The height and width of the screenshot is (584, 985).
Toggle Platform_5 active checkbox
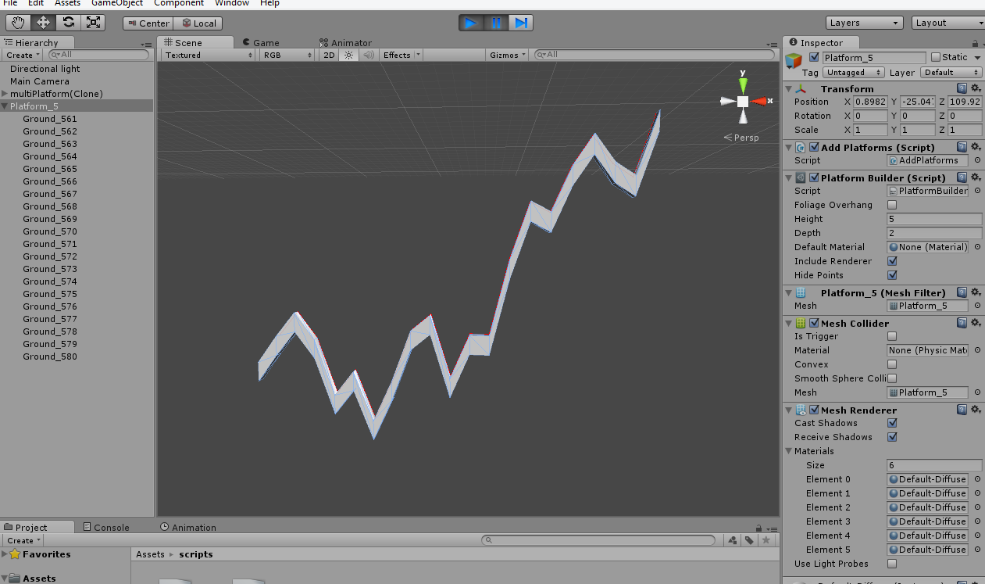click(x=814, y=58)
